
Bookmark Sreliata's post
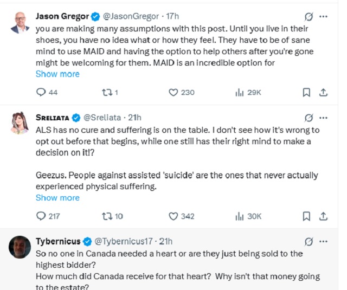(306, 216)
